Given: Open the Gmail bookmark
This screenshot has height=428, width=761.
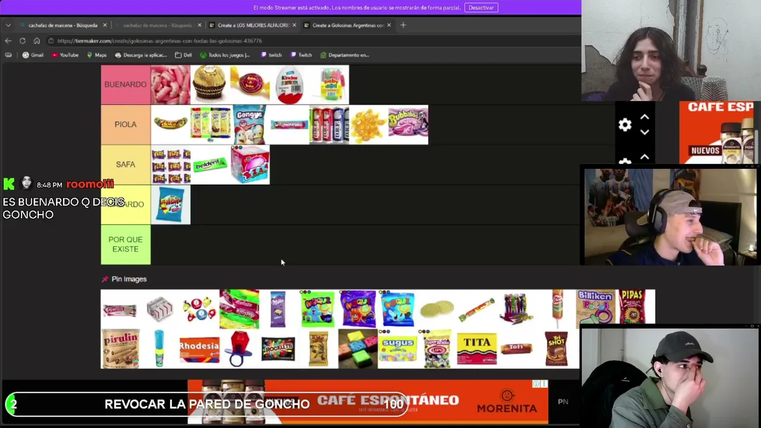Looking at the screenshot, I should tap(33, 55).
